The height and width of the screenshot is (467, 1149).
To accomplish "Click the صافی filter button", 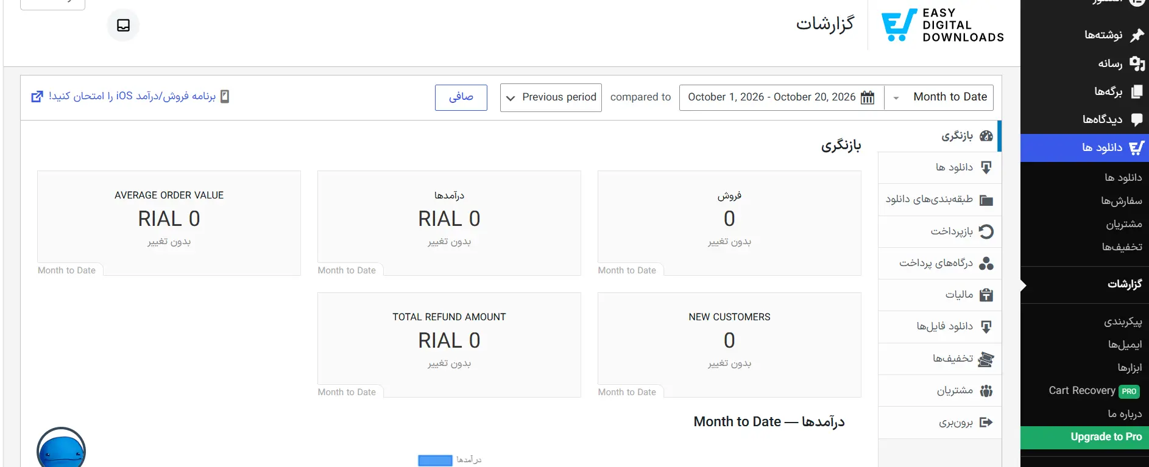I will pyautogui.click(x=461, y=97).
